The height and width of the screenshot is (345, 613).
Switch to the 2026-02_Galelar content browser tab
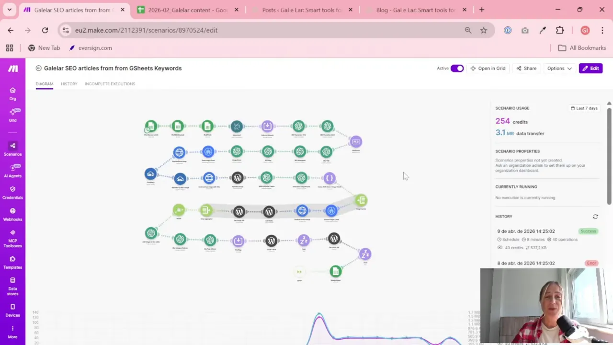pyautogui.click(x=188, y=10)
